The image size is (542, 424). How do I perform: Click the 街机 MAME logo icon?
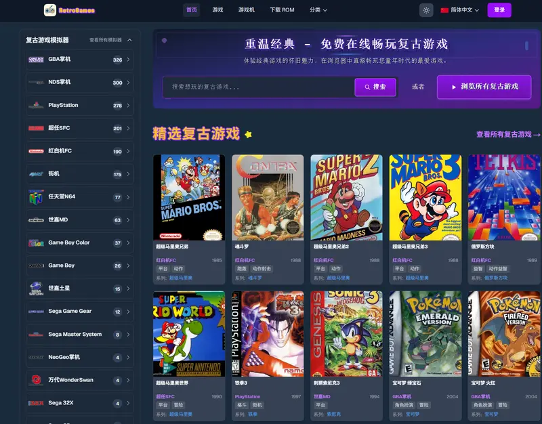(36, 174)
